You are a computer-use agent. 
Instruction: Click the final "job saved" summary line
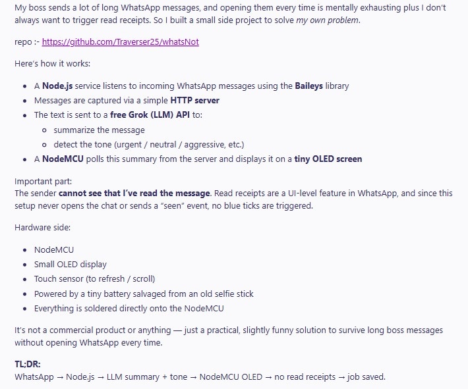click(x=200, y=377)
